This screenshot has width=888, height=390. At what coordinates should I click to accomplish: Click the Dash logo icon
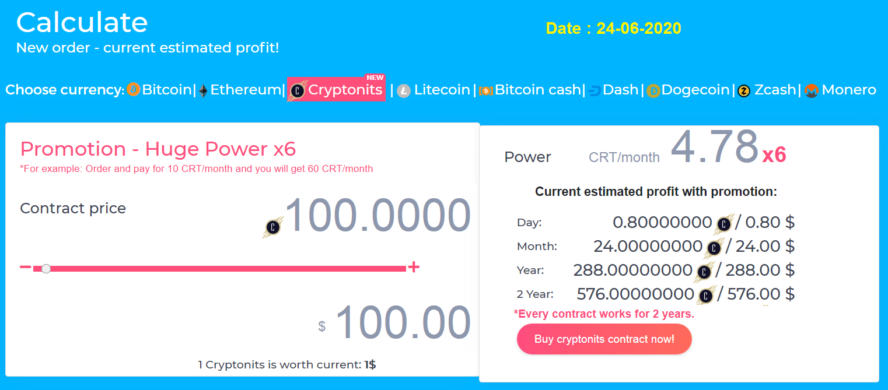click(x=595, y=91)
